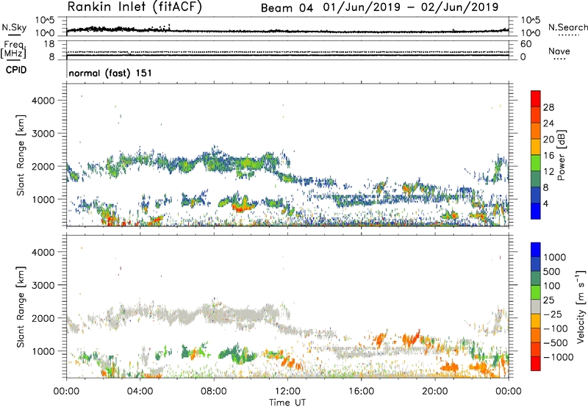Pick the light green 12-16 dB power segment
The height and width of the screenshot is (407, 588).
pyautogui.click(x=536, y=163)
